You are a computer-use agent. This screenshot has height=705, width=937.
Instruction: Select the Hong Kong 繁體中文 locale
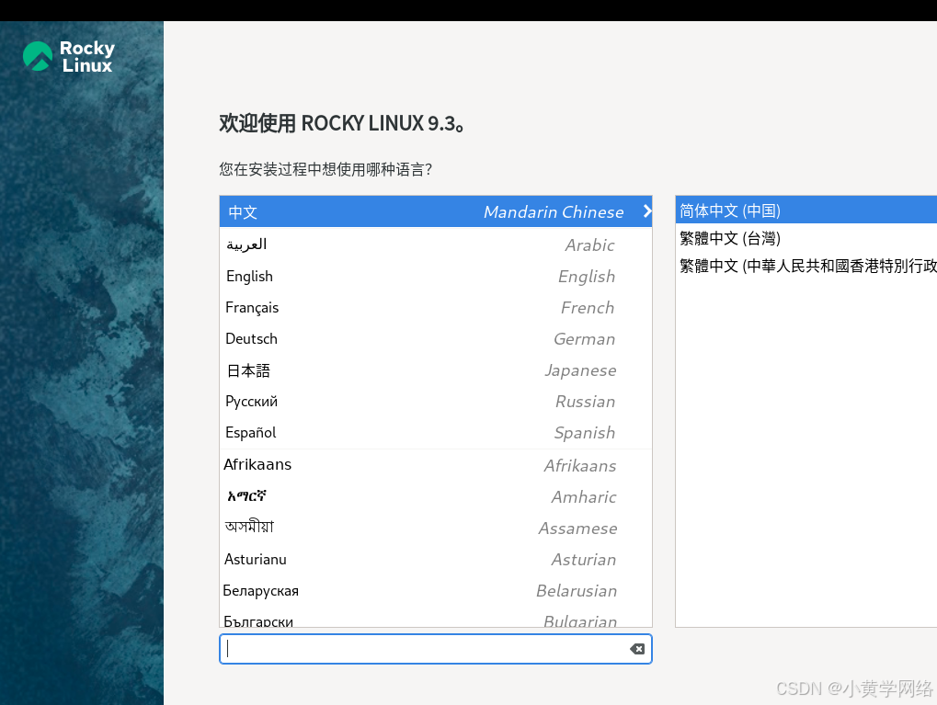(x=806, y=266)
